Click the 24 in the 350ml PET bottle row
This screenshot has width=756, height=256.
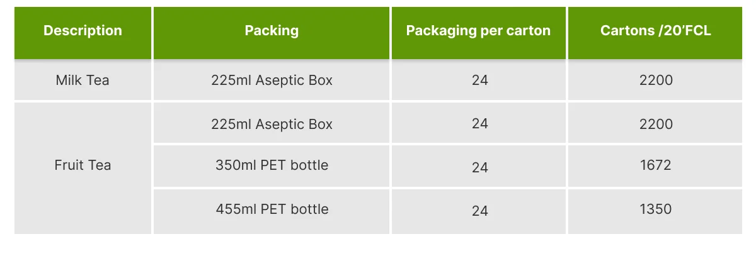pos(479,167)
